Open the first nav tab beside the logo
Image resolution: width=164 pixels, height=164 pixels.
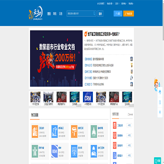coord(49,14)
